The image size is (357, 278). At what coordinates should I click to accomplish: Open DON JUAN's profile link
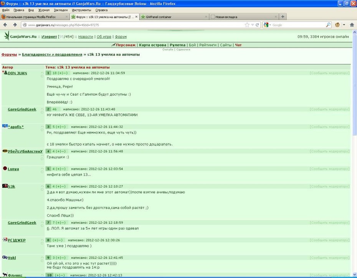[17, 73]
